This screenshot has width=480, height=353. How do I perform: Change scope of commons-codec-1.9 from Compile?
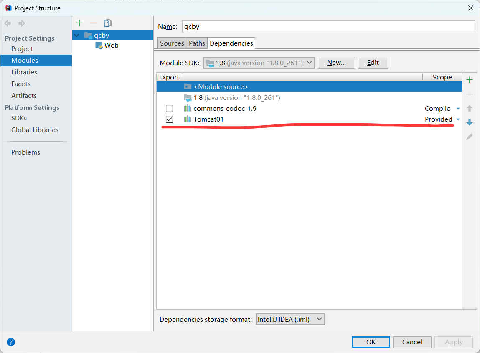point(442,108)
